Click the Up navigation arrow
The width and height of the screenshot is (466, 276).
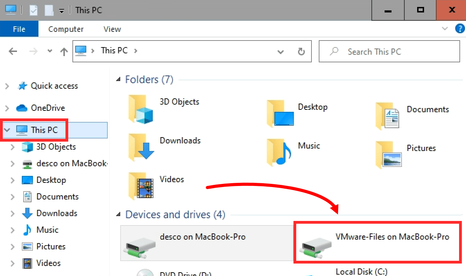(x=64, y=51)
